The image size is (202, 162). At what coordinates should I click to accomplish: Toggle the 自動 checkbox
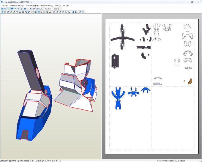click(57, 9)
